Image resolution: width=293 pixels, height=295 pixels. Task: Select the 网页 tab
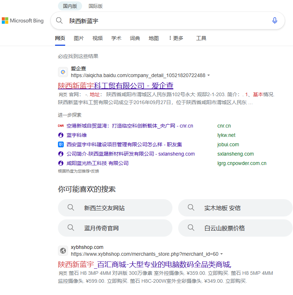click(60, 38)
